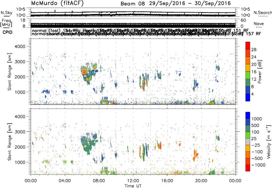Click the "20:00" time tick label
This screenshot has height=188, width=272.
tap(201, 181)
